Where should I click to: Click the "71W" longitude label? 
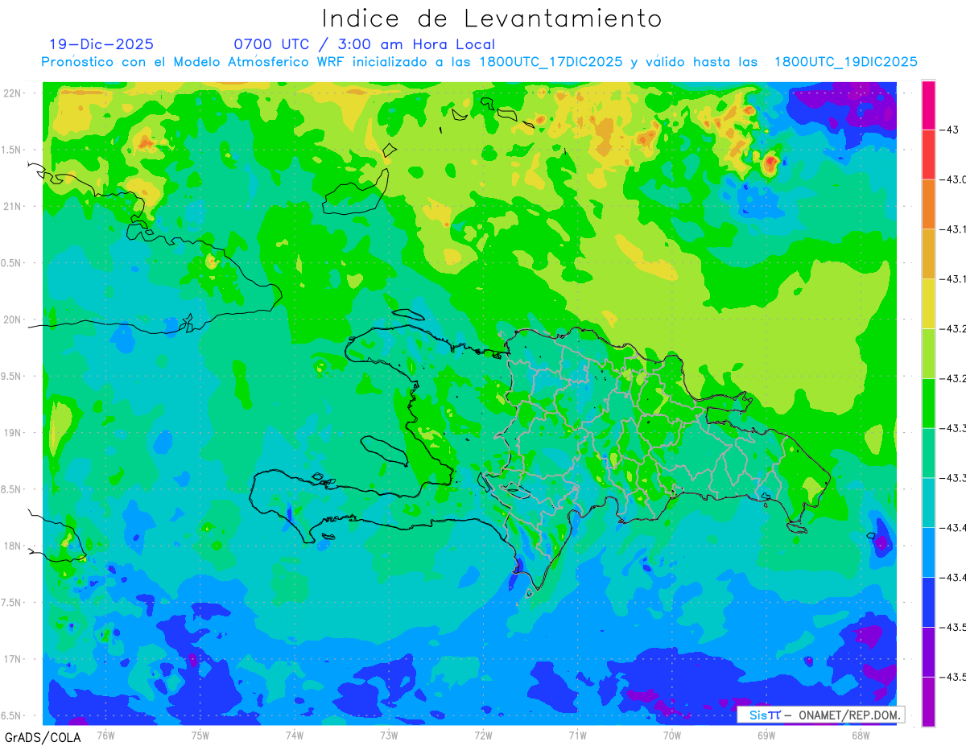click(x=577, y=735)
